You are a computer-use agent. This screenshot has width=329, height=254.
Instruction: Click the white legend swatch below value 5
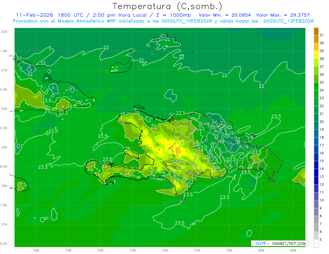point(316,244)
